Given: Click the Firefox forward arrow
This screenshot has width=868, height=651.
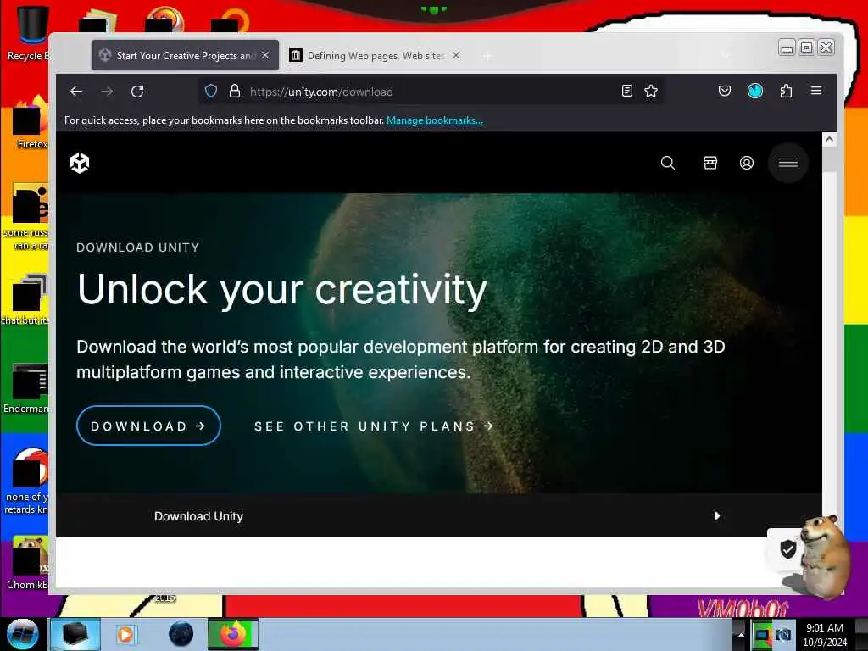Looking at the screenshot, I should pos(107,92).
